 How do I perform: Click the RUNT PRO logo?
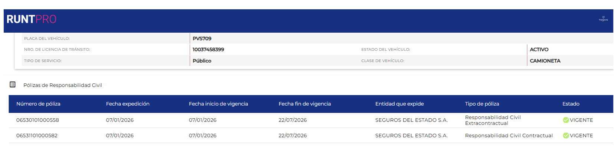(32, 19)
